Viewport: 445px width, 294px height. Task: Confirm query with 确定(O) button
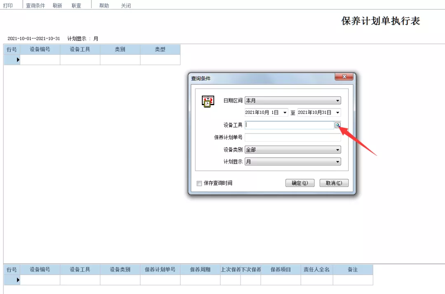pos(300,183)
